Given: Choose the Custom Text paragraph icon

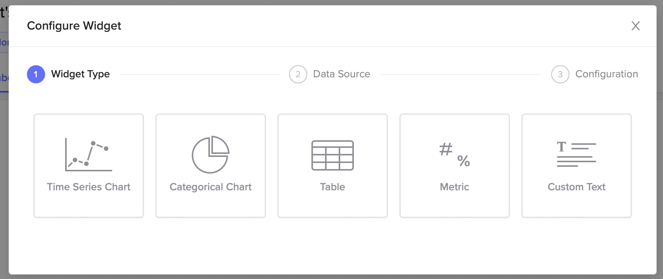Looking at the screenshot, I should coord(577,154).
